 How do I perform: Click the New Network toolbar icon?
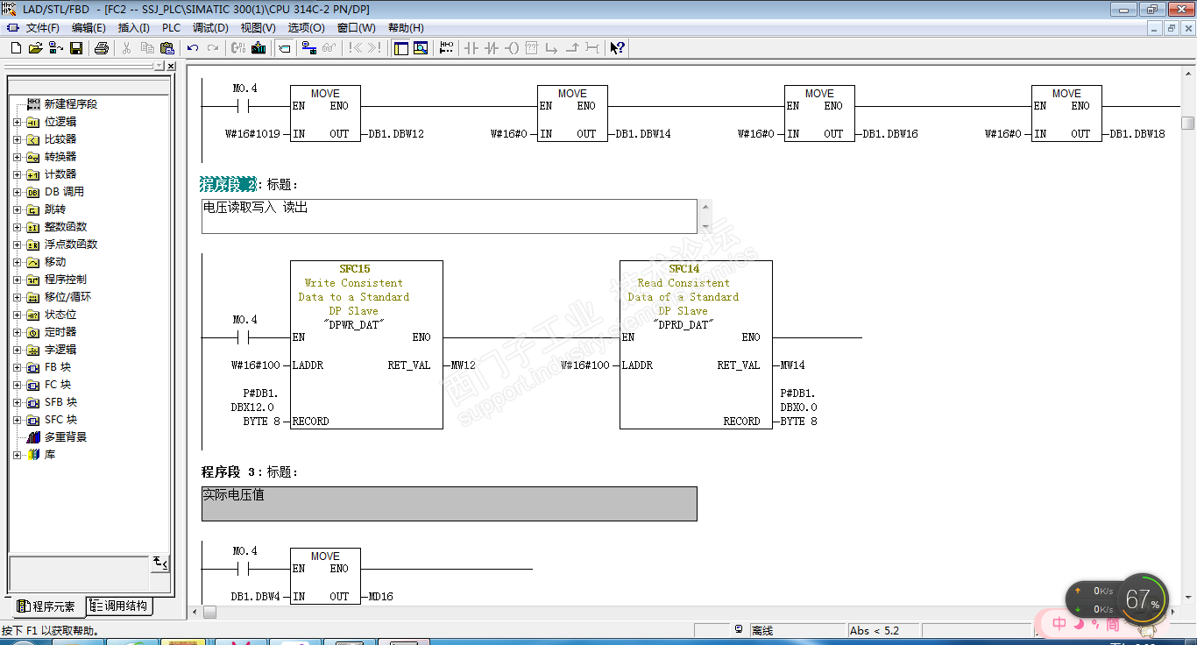(x=447, y=48)
